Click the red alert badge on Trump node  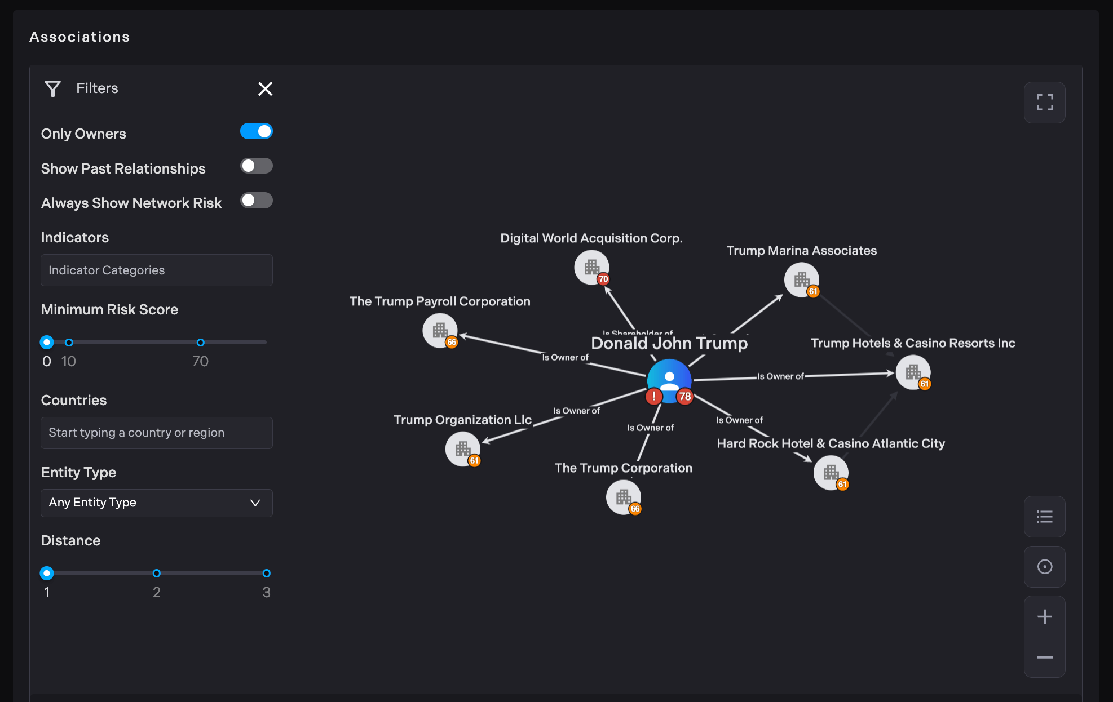pos(653,397)
